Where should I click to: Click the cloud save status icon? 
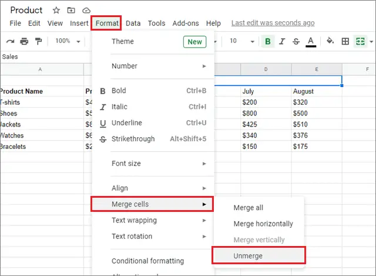86,11
